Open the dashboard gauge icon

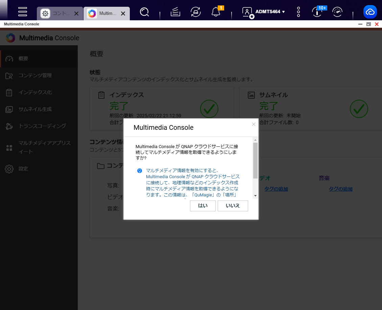[x=337, y=12]
